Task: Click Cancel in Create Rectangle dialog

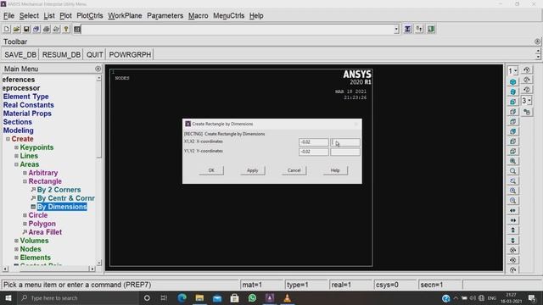Action: pyautogui.click(x=294, y=170)
